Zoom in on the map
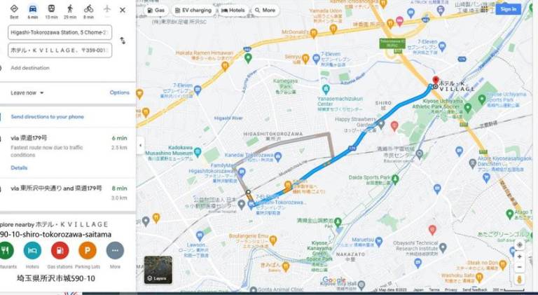Viewport: 538px width, 295px height. click(x=520, y=256)
